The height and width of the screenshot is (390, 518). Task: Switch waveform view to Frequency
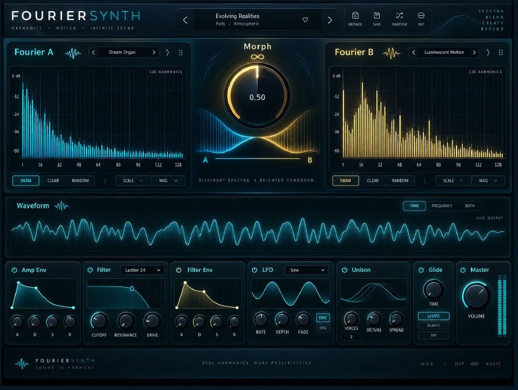pyautogui.click(x=442, y=206)
